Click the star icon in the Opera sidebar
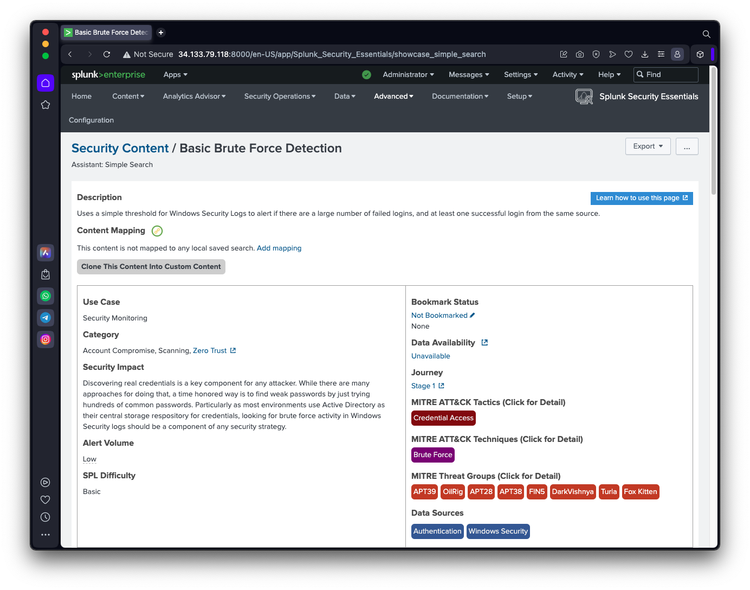 coord(46,105)
